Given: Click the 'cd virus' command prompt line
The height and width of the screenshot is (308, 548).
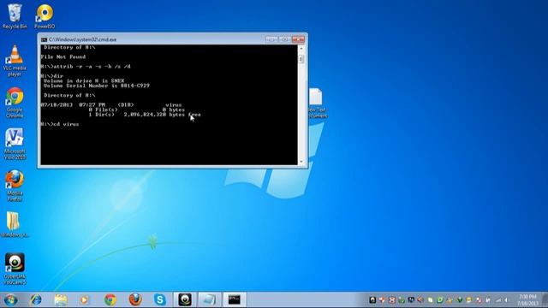Looking at the screenshot, I should 60,124.
